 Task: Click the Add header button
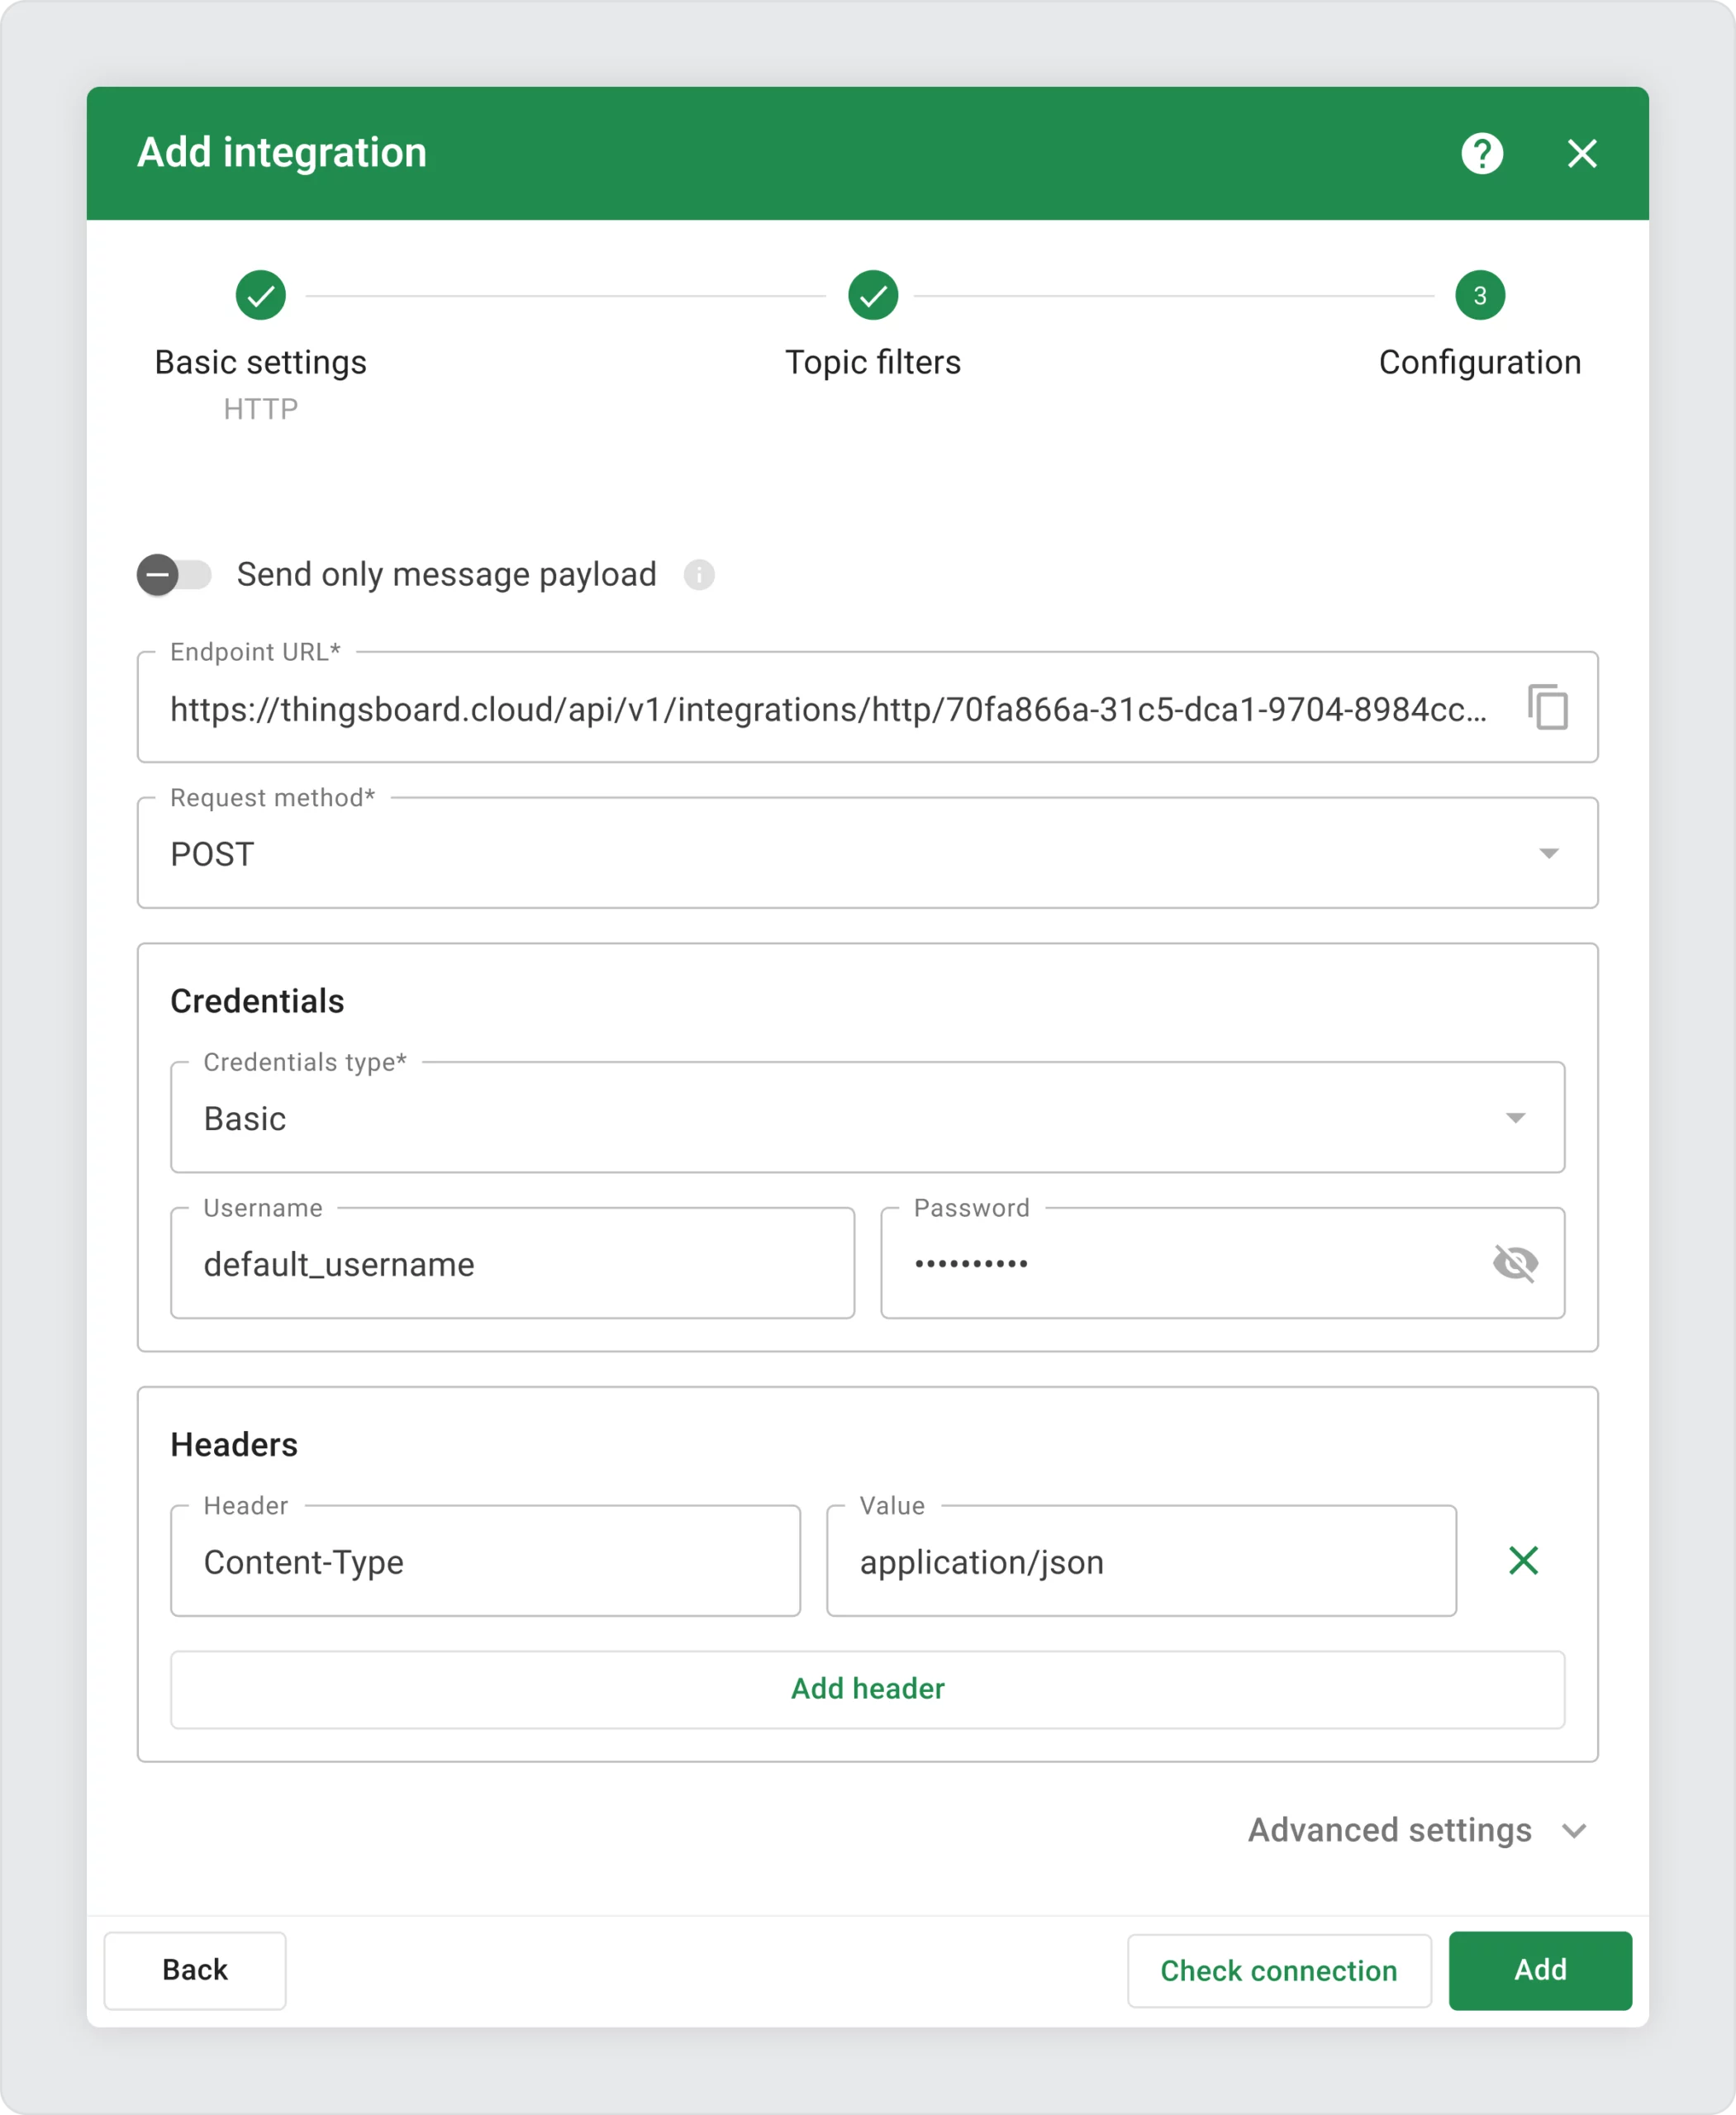866,1688
